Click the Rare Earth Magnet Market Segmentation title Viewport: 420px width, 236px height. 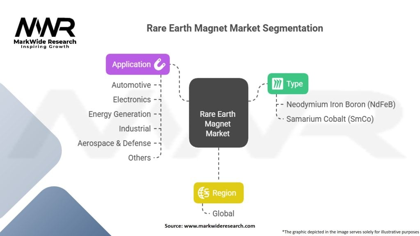tap(235, 28)
